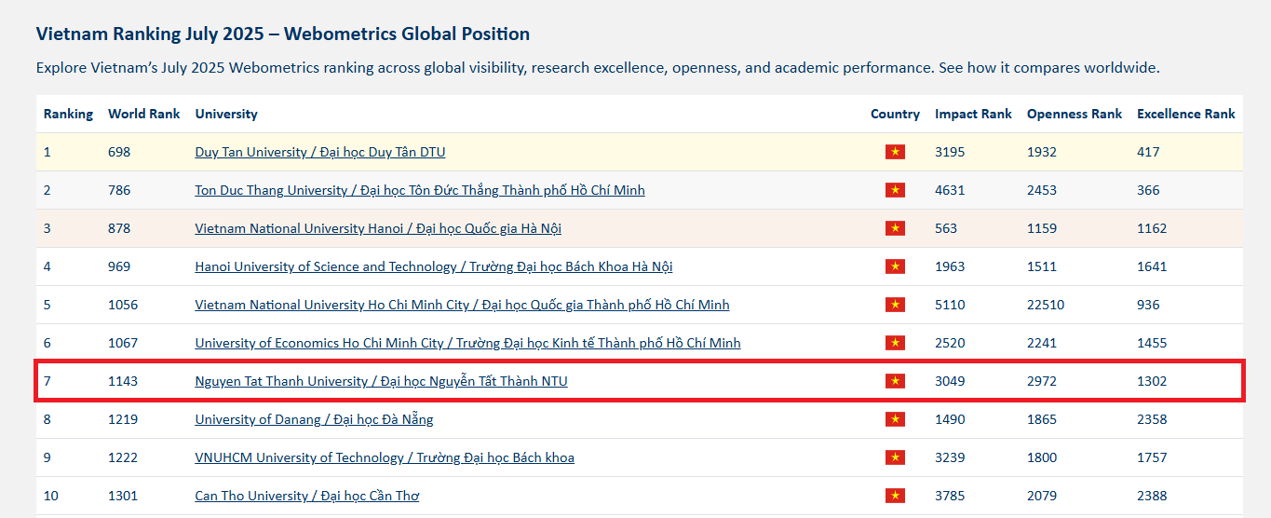1271x518 pixels.
Task: Open Can Tho University link
Action: (307, 496)
